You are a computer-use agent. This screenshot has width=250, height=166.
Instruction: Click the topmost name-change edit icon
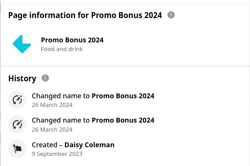pyautogui.click(x=17, y=100)
